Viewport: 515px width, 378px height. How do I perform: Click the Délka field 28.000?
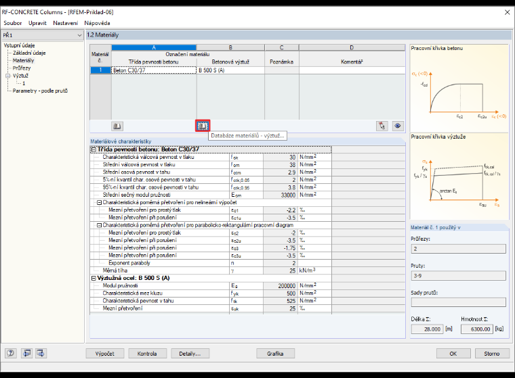427,329
